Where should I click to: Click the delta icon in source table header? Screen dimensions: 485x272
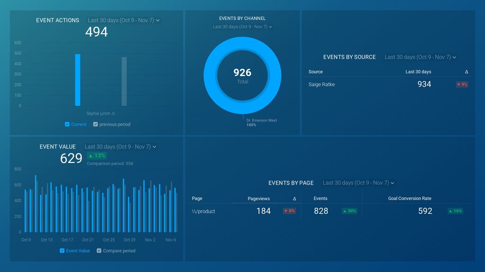point(467,72)
